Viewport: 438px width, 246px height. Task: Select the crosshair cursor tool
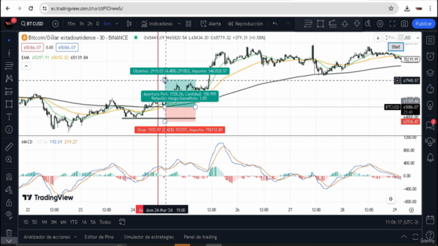point(9,40)
